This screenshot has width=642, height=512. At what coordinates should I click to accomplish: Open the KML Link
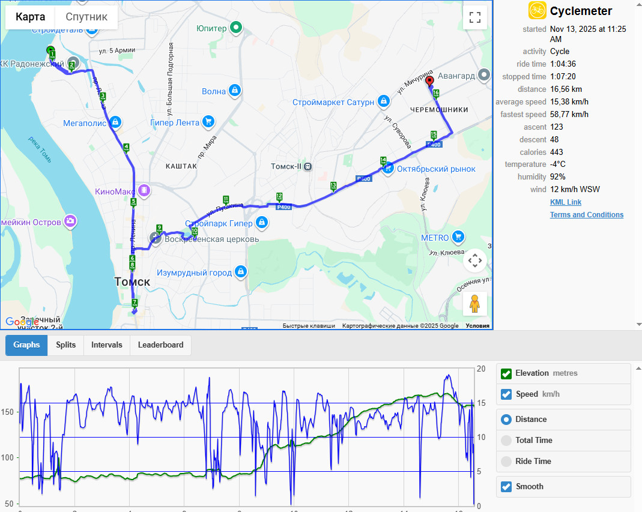click(566, 202)
